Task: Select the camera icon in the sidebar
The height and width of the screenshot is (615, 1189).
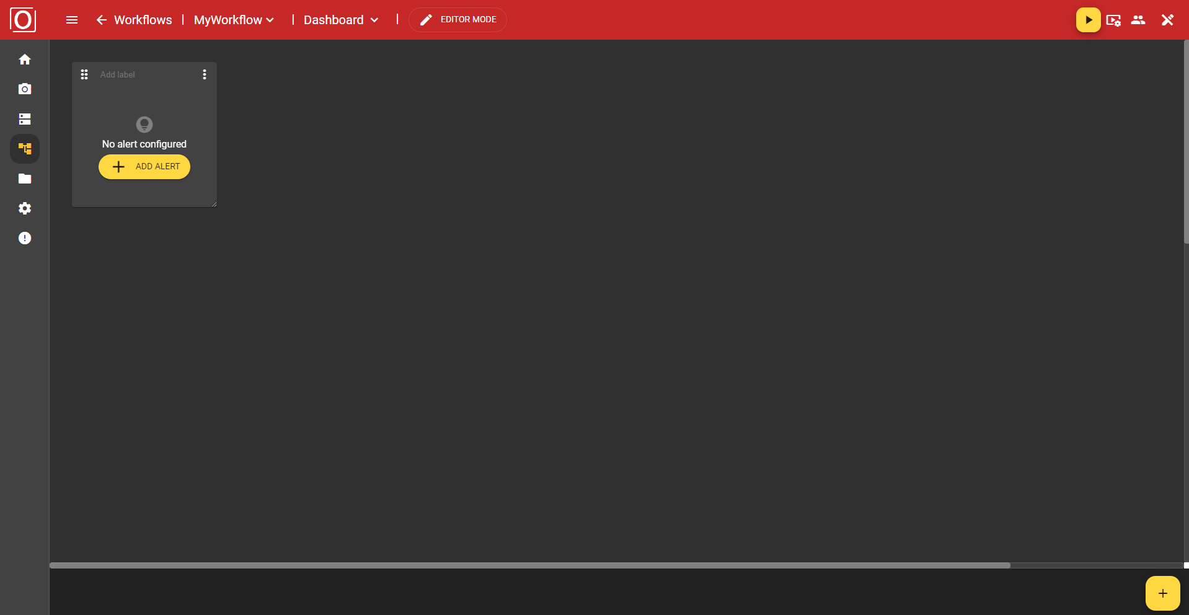Action: pos(25,89)
